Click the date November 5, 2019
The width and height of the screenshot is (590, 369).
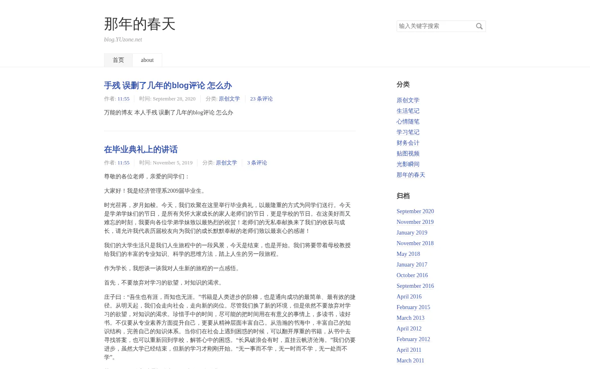coord(172,163)
